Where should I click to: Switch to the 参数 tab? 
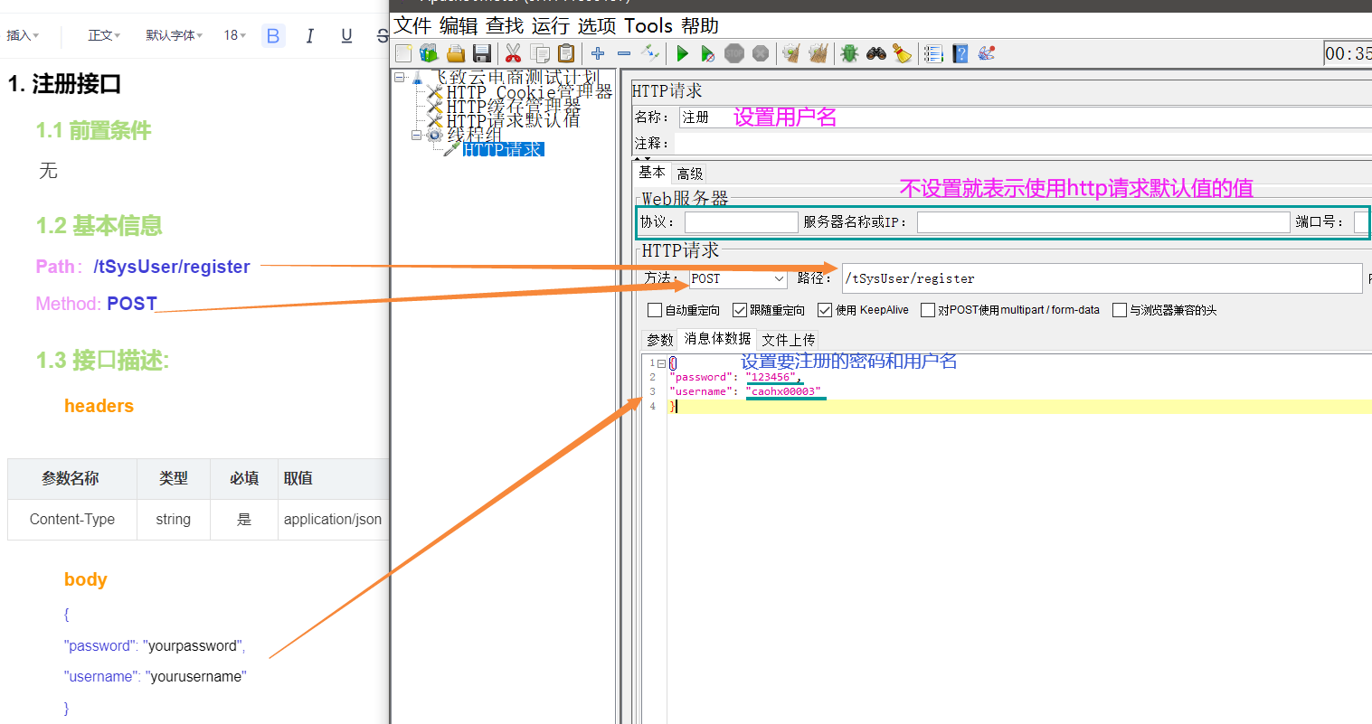(659, 339)
